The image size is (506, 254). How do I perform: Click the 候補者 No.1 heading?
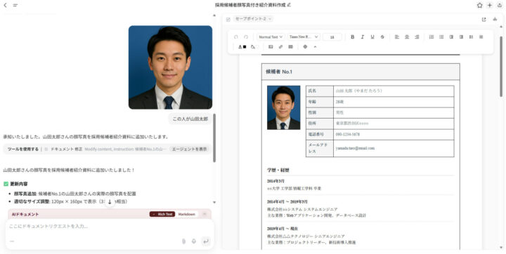pos(279,72)
